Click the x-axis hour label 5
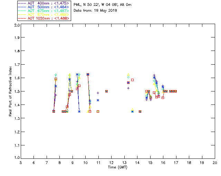 pos(21,163)
